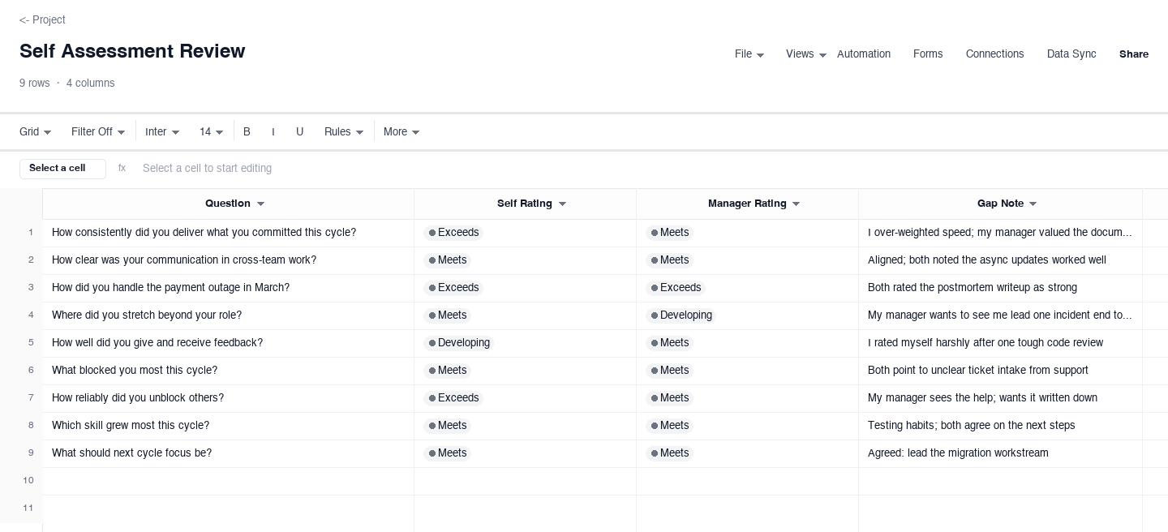
Task: Select gap note 'My manager sees the help; wants it written down'
Action: tap(1000, 398)
